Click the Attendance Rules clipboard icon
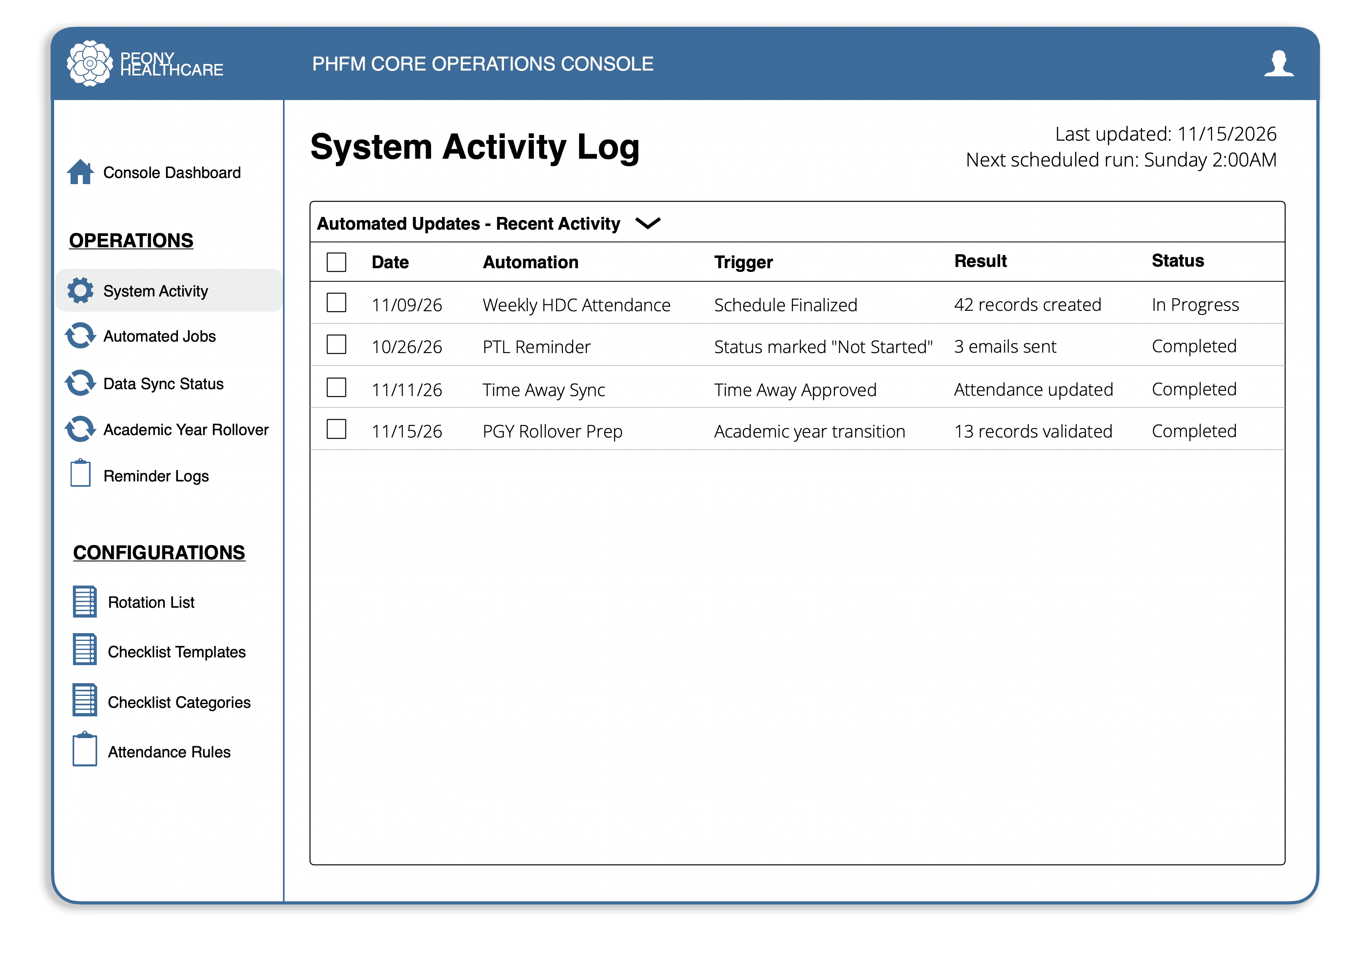This screenshot has width=1368, height=953. click(84, 750)
